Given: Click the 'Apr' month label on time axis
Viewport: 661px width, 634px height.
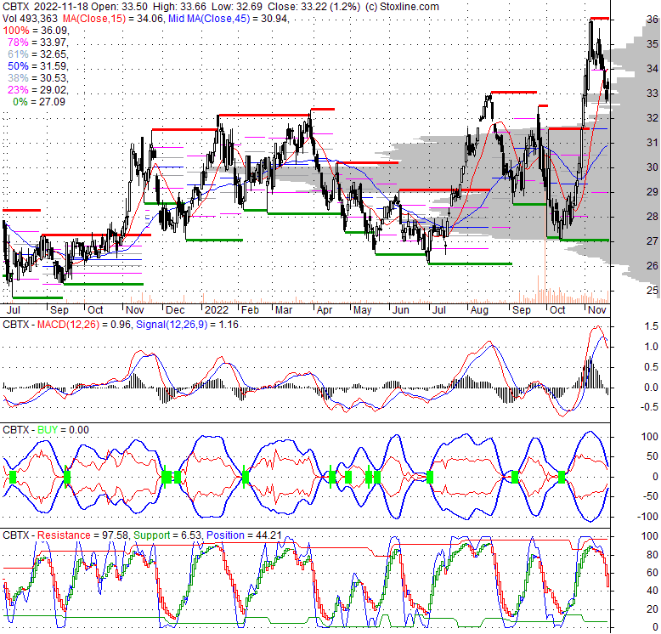Looking at the screenshot, I should tap(325, 310).
